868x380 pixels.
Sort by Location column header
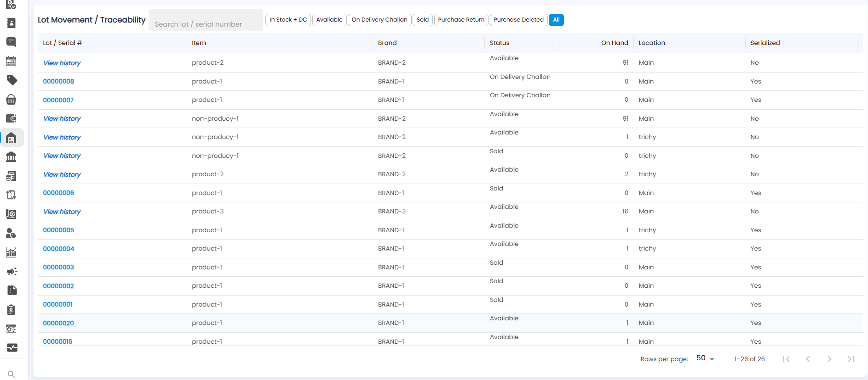[652, 43]
